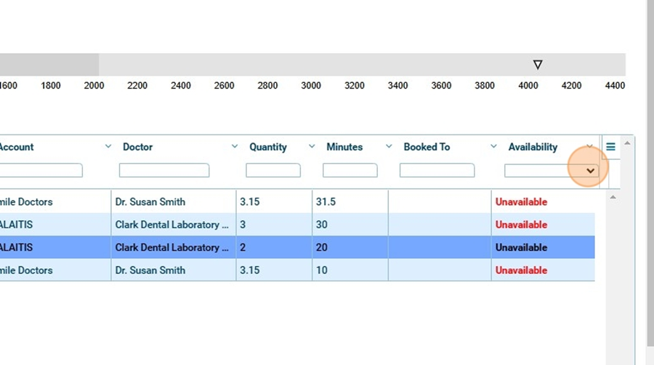654x365 pixels.
Task: Select the Minutes 31.5 cell
Action: [x=350, y=202]
